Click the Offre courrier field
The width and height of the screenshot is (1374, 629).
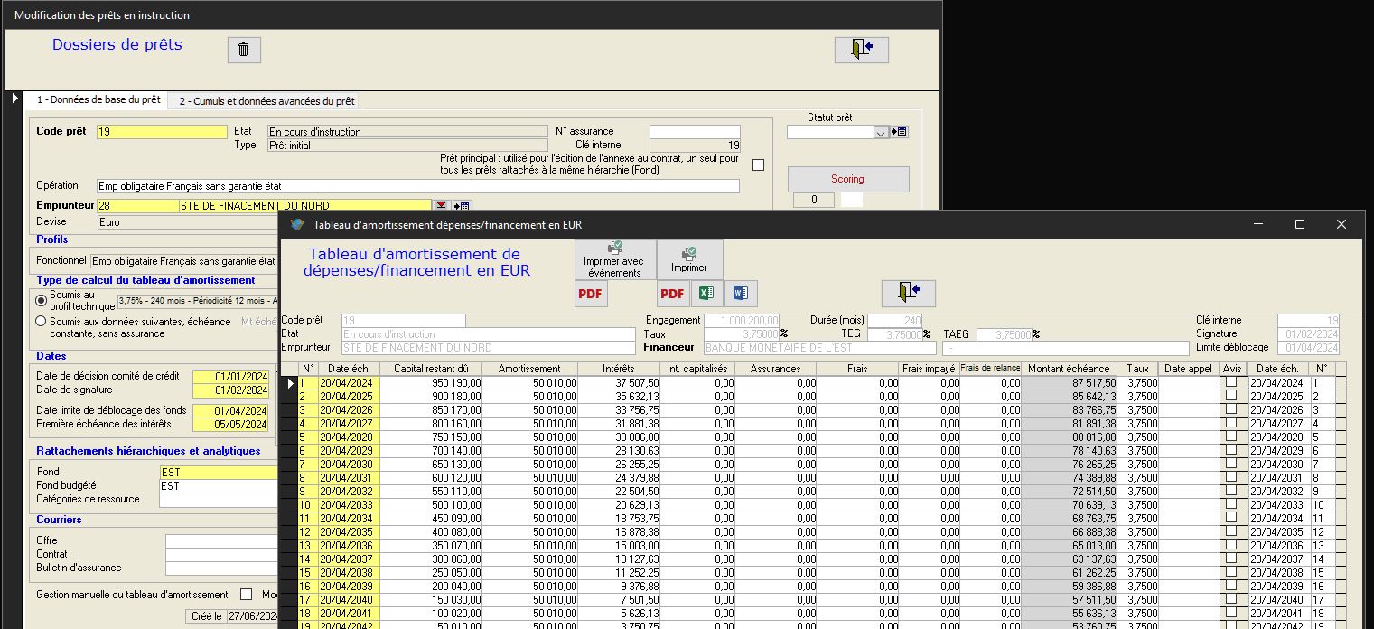tap(221, 540)
